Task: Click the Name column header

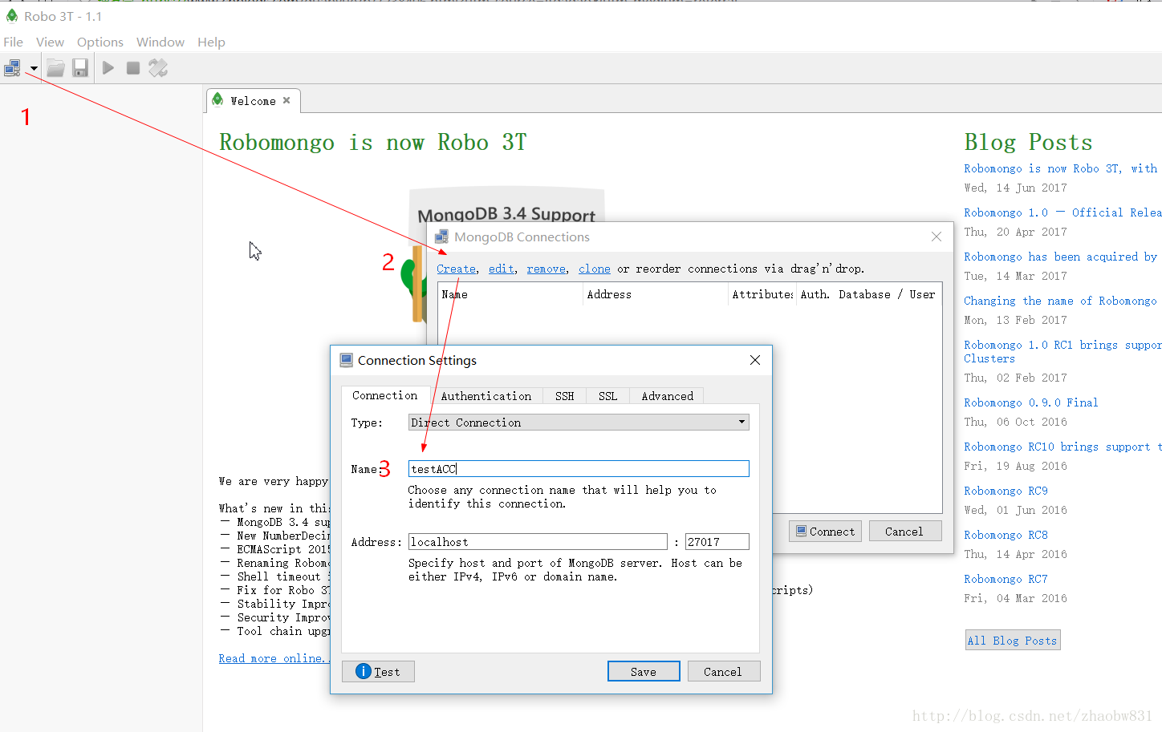Action: point(510,294)
